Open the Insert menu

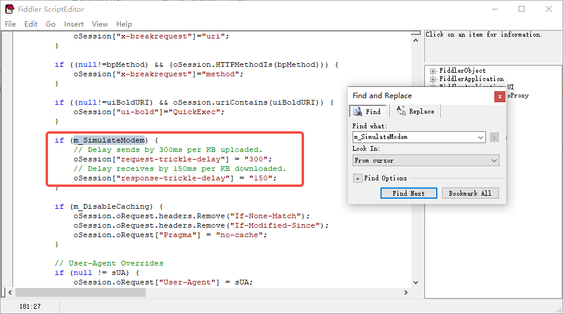coord(73,24)
